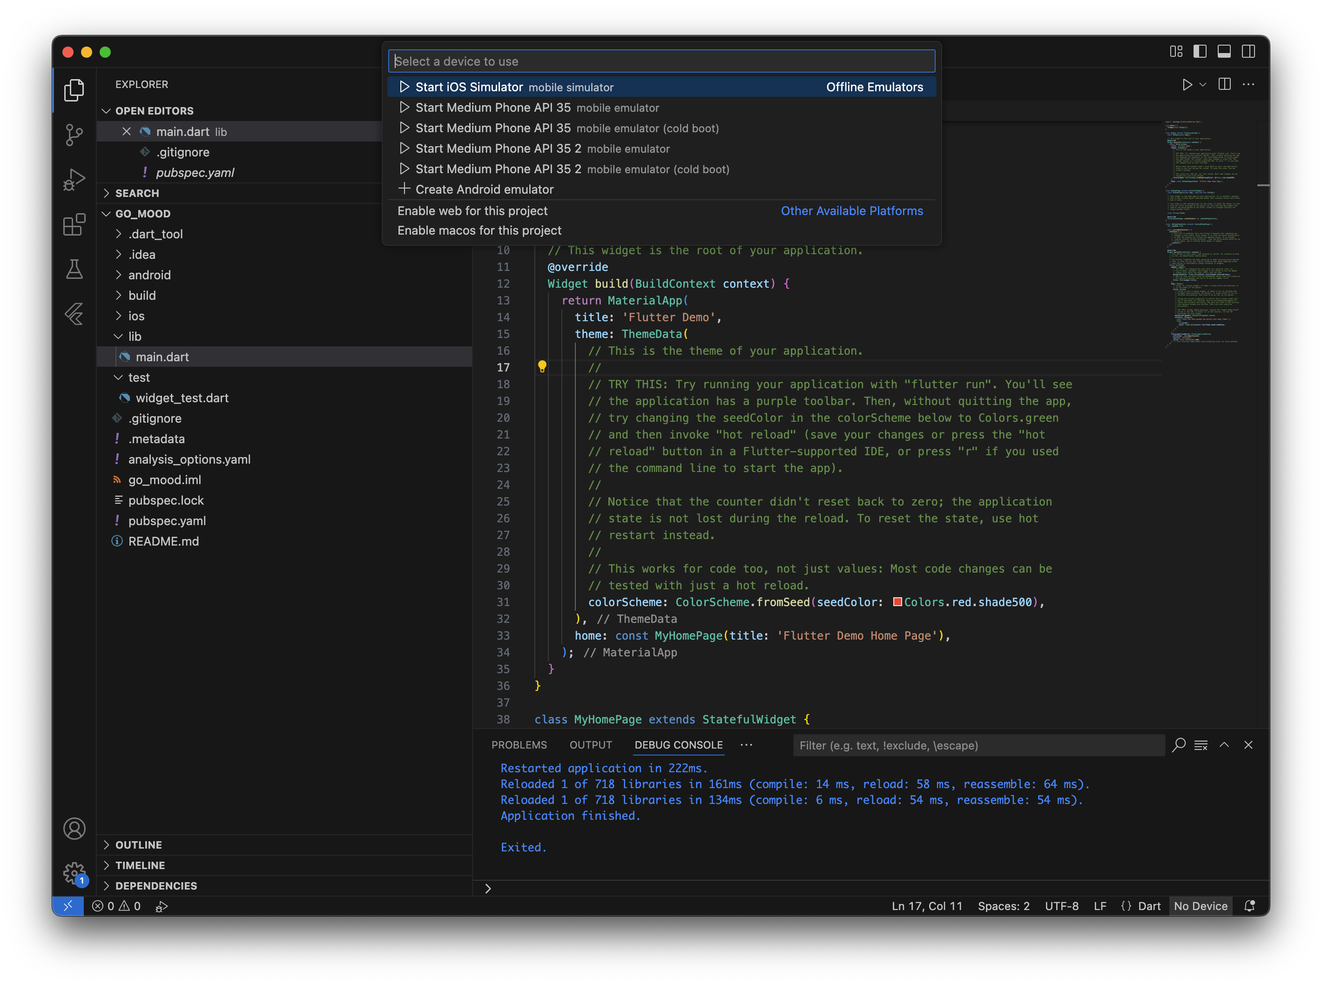Screen dimensions: 1322x985
Task: Click the Accounts icon
Action: click(74, 828)
